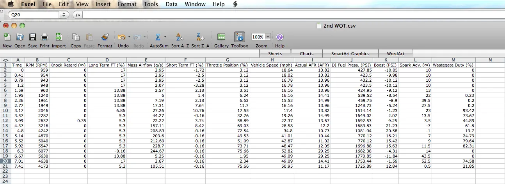Click the Name Box showing Q20
The image size is (505, 184).
(33, 15)
